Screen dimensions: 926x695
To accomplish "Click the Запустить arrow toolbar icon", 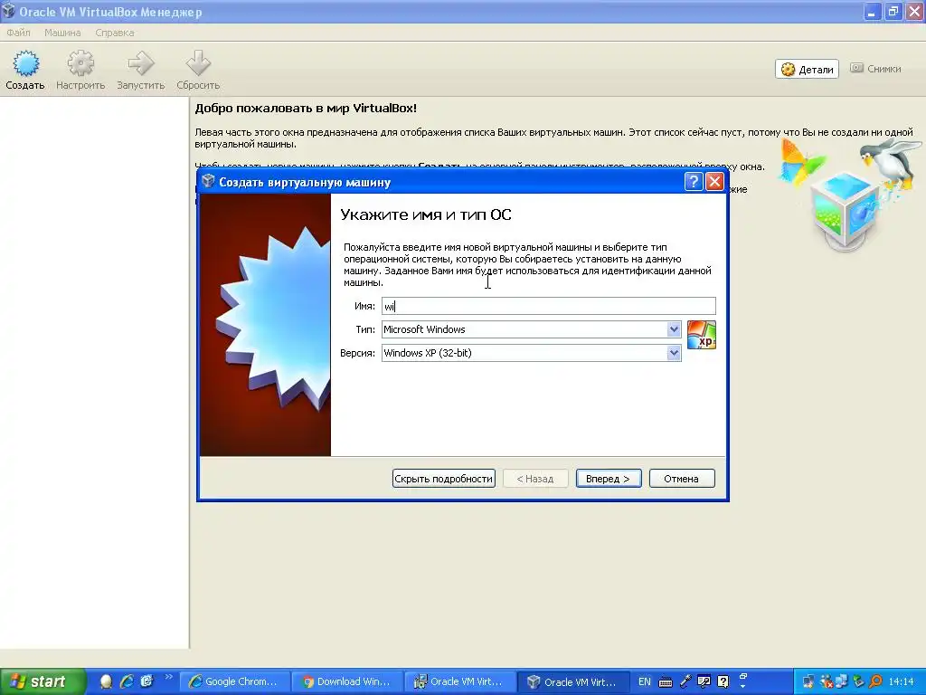I will pos(140,70).
